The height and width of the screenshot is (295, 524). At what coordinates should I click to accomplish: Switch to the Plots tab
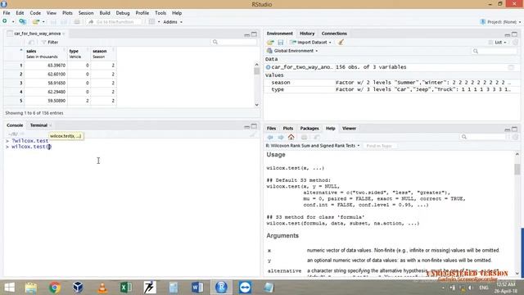(287, 129)
